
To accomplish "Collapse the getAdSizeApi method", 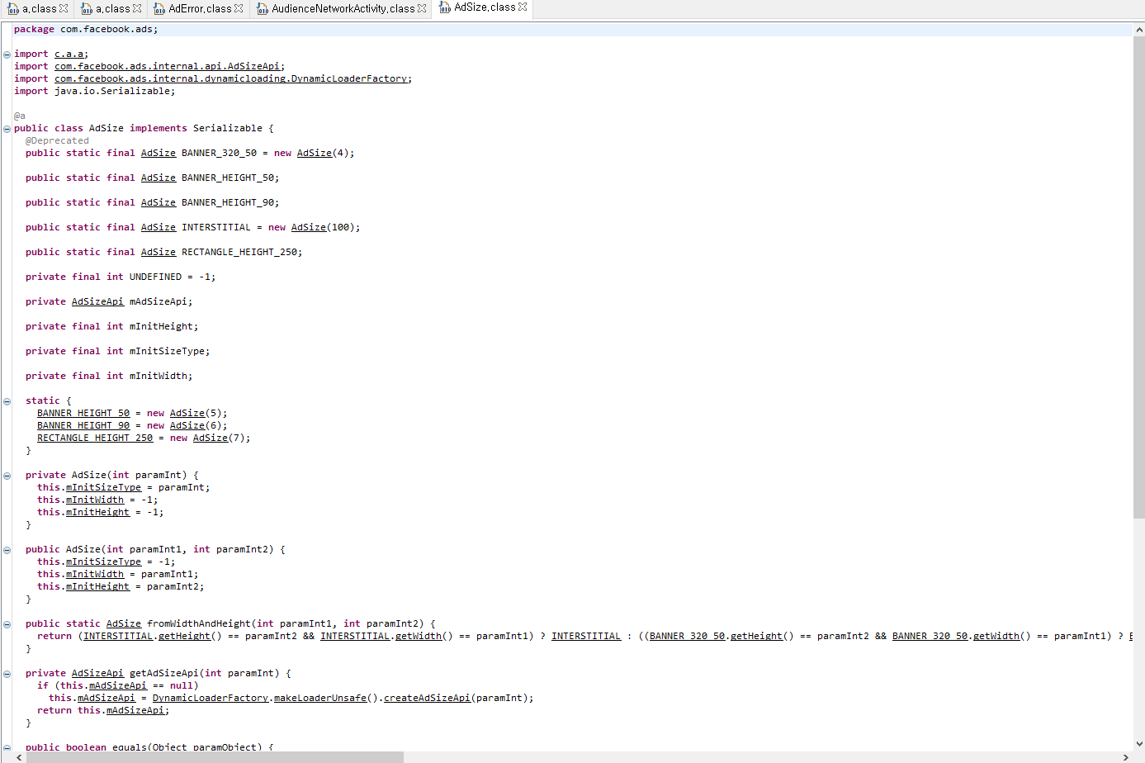I will [x=7, y=674].
